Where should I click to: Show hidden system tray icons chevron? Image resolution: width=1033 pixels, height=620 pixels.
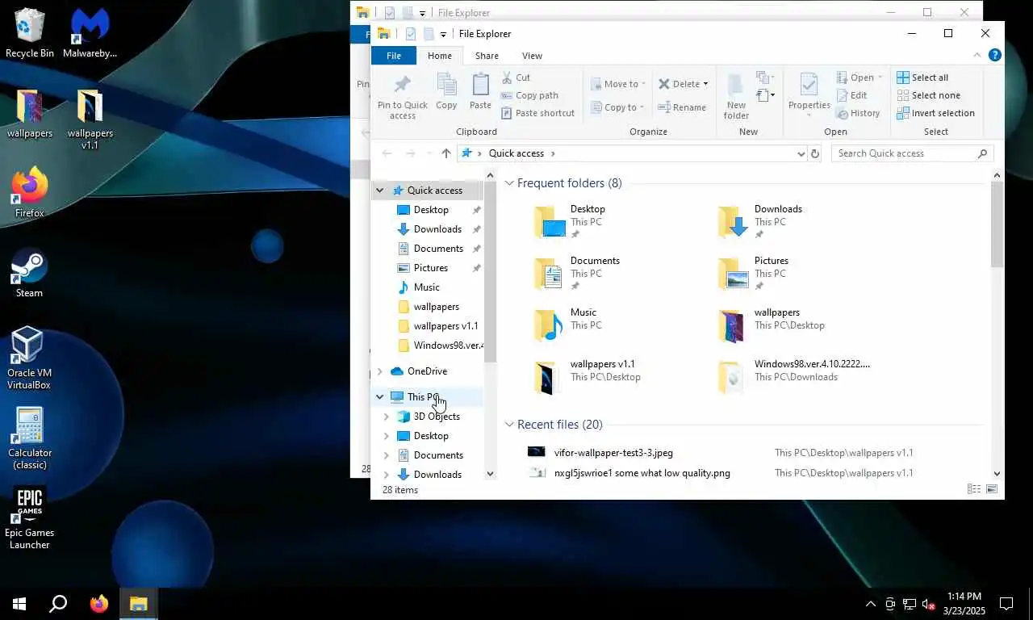[871, 604]
